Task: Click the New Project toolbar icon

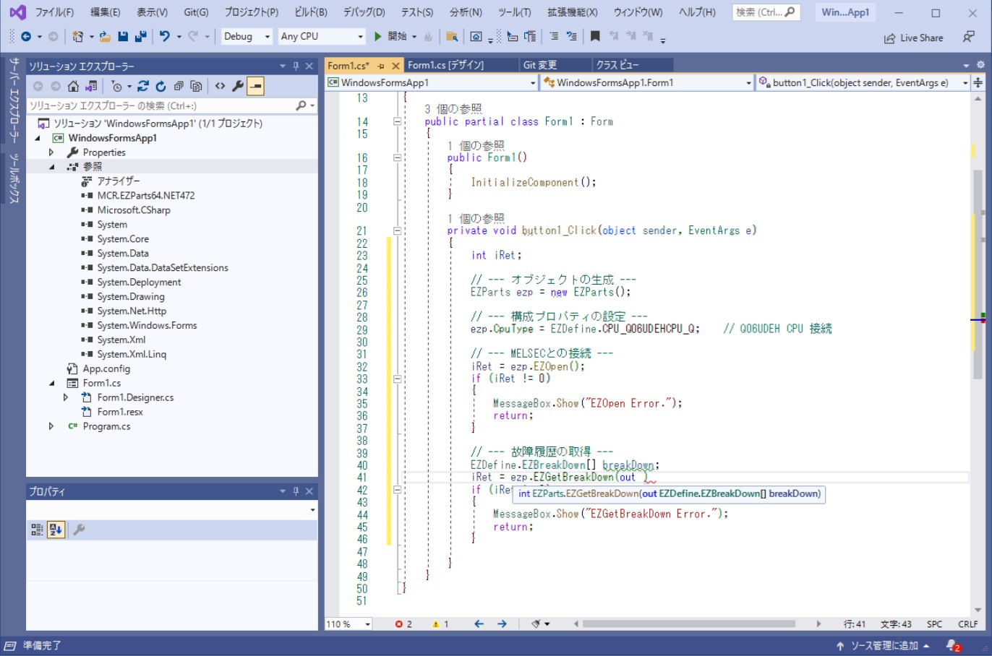Action: coord(78,36)
